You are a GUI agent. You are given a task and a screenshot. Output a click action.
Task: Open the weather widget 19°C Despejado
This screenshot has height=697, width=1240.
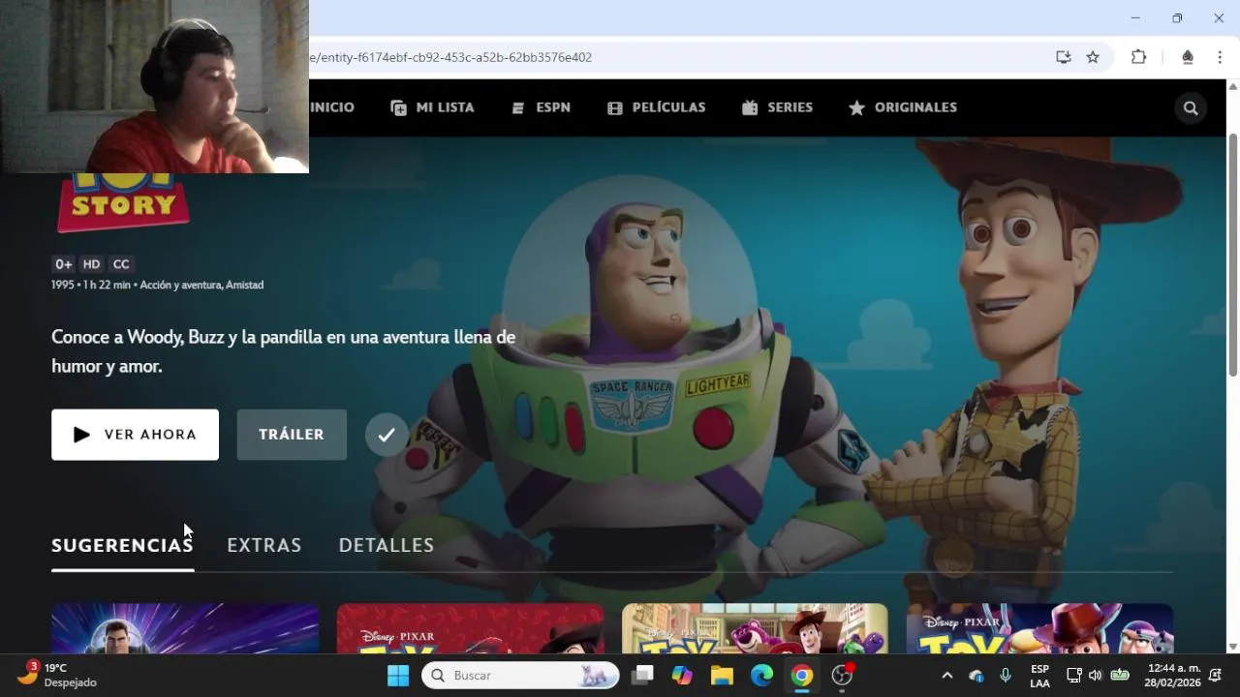[58, 675]
